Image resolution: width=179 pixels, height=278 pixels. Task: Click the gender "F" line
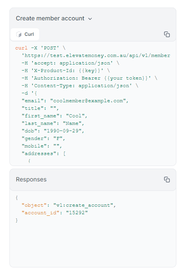click(x=43, y=138)
